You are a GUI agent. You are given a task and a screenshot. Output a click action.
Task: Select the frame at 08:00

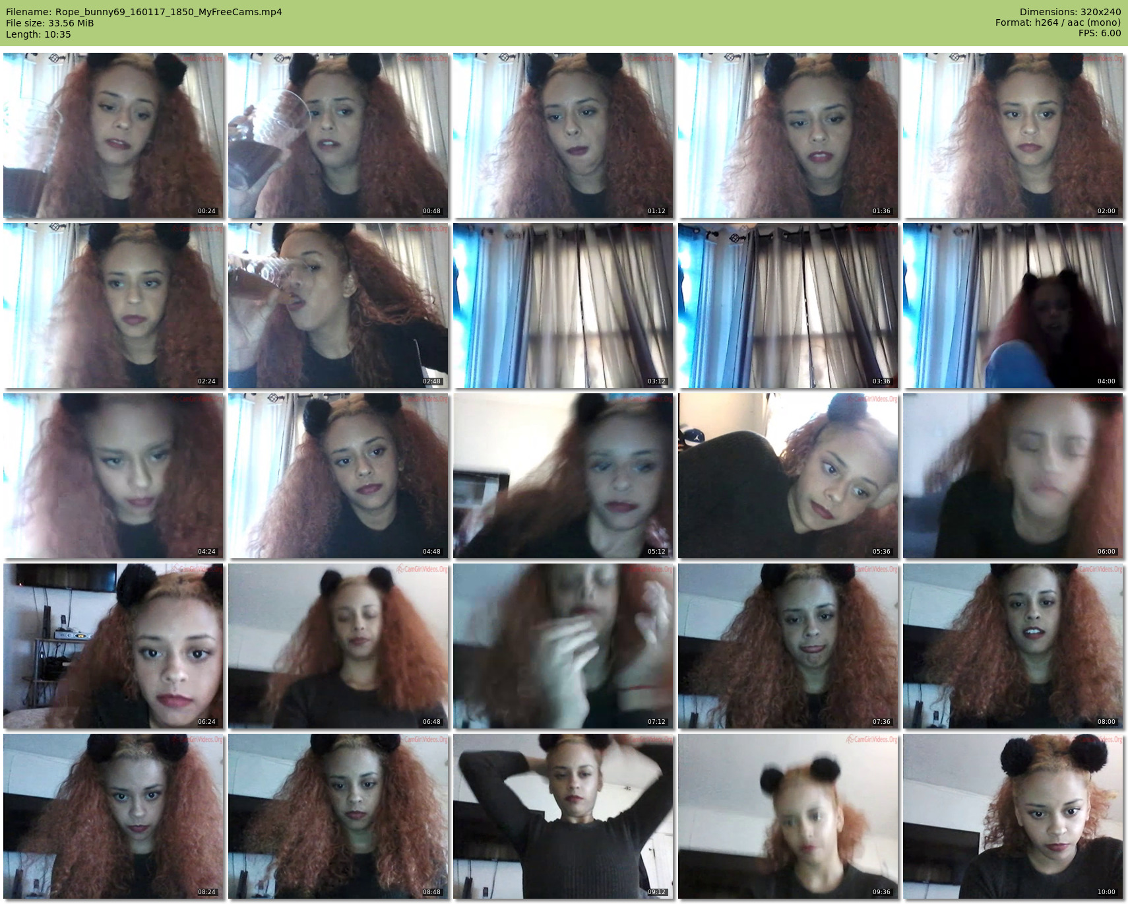(1013, 646)
